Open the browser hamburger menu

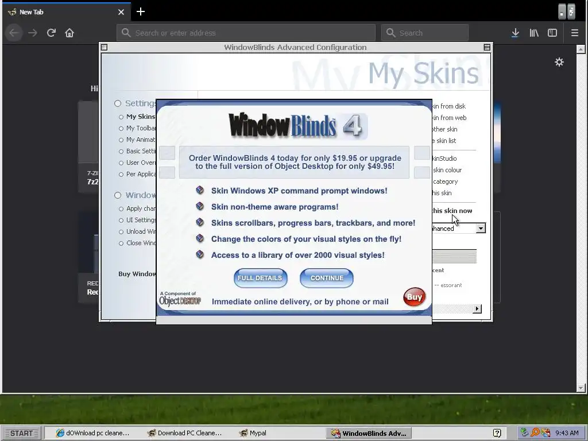click(574, 33)
